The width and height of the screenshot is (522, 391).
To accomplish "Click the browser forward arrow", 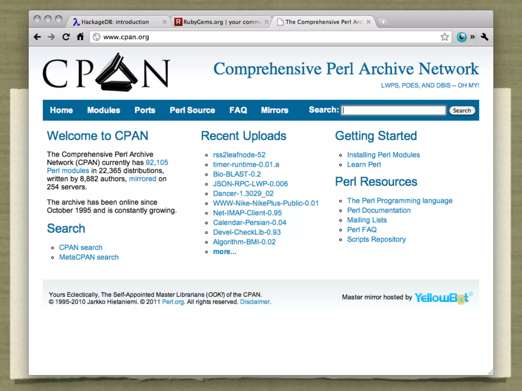I will coord(51,37).
